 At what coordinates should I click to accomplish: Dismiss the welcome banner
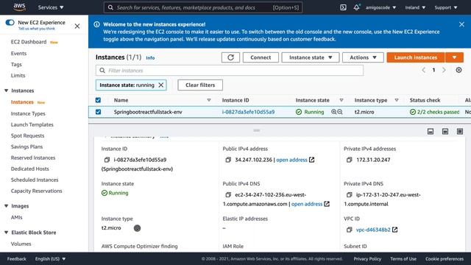tap(461, 24)
